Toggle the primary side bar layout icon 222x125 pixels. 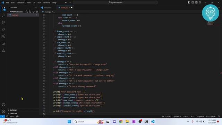(189, 2)
